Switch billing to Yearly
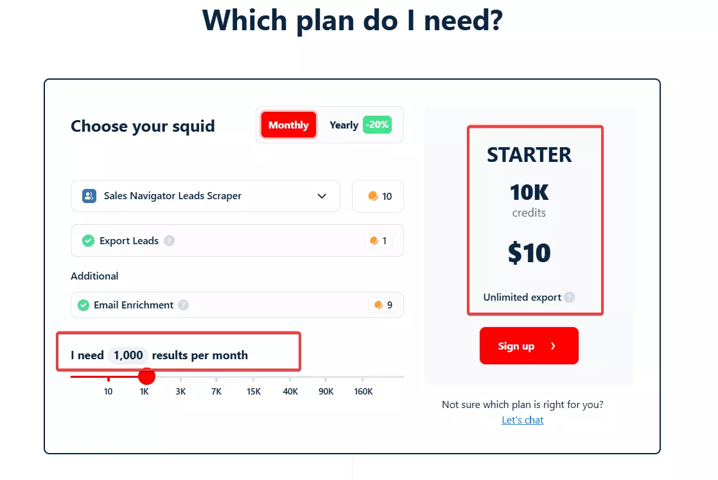718x480 pixels. pyautogui.click(x=344, y=125)
